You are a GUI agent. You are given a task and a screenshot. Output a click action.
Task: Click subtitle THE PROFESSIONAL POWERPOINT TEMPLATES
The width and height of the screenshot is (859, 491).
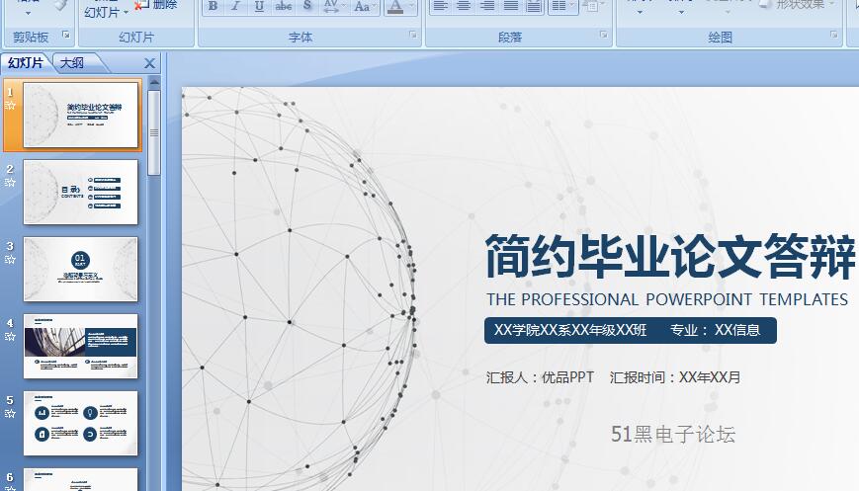pyautogui.click(x=667, y=300)
